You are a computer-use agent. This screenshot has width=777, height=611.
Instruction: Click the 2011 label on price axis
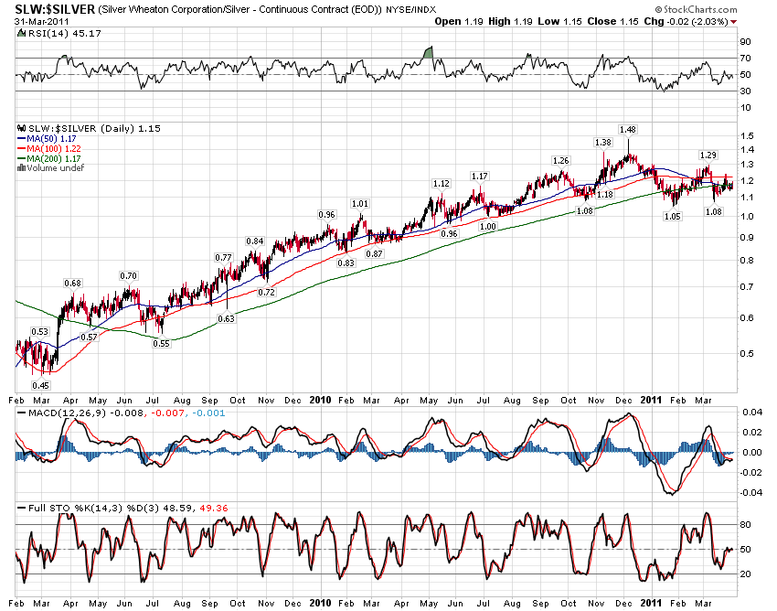click(x=651, y=400)
